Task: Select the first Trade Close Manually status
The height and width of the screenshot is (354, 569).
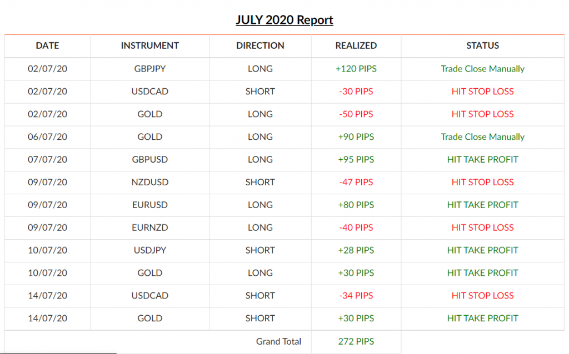Action: (483, 69)
